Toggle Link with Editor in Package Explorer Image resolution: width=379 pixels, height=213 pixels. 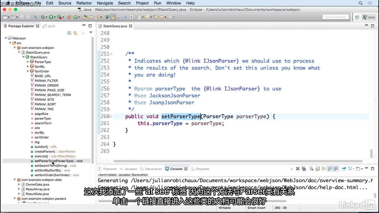pyautogui.click(x=75, y=33)
